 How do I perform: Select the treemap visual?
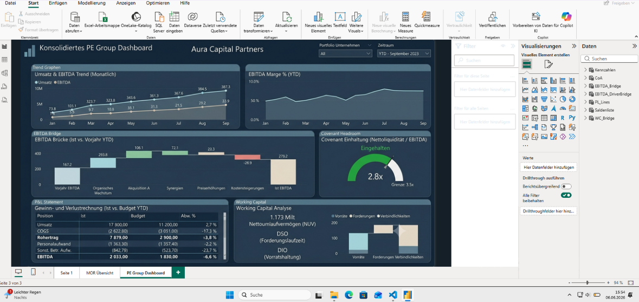(x=525, y=108)
